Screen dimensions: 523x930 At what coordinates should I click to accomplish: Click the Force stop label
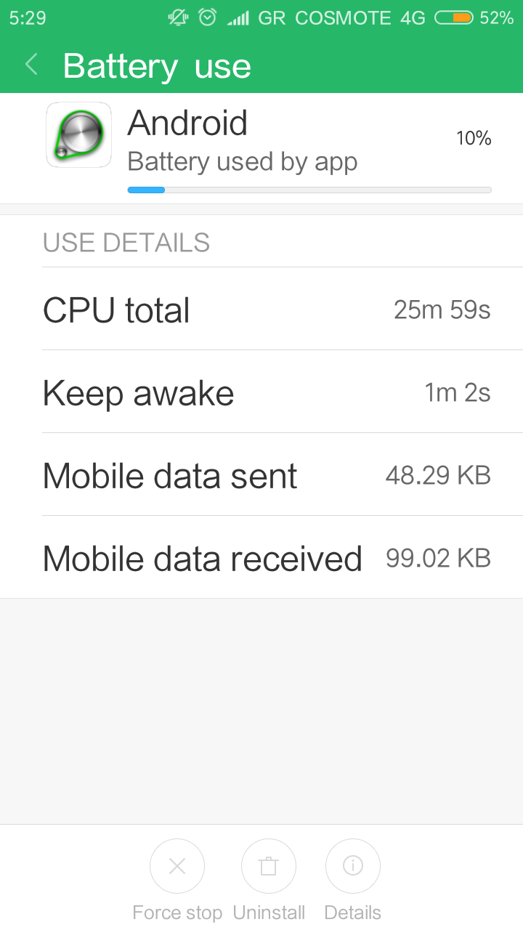pyautogui.click(x=177, y=913)
